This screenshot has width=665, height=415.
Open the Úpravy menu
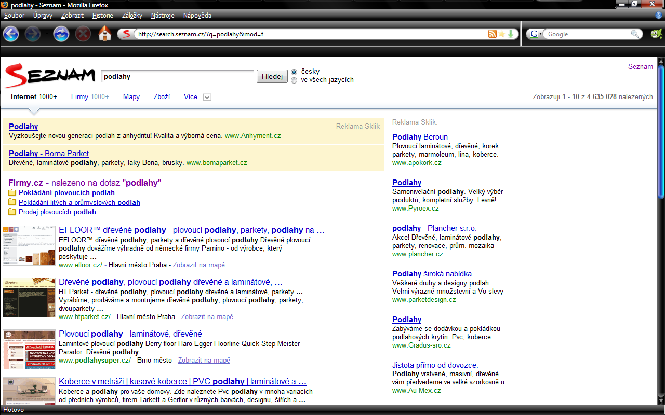point(43,16)
